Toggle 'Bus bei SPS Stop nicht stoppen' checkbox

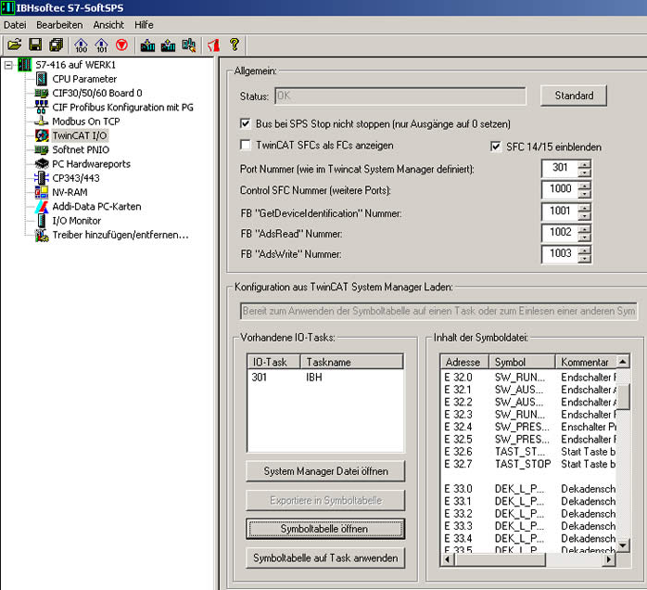[x=245, y=123]
